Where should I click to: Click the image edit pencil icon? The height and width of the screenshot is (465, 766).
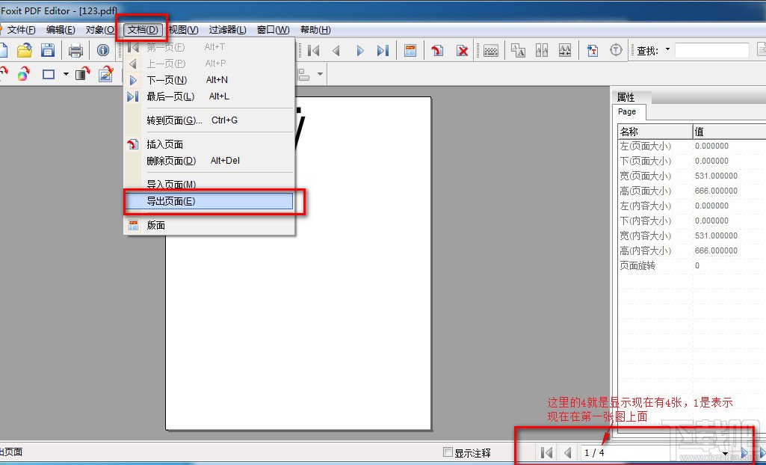106,74
